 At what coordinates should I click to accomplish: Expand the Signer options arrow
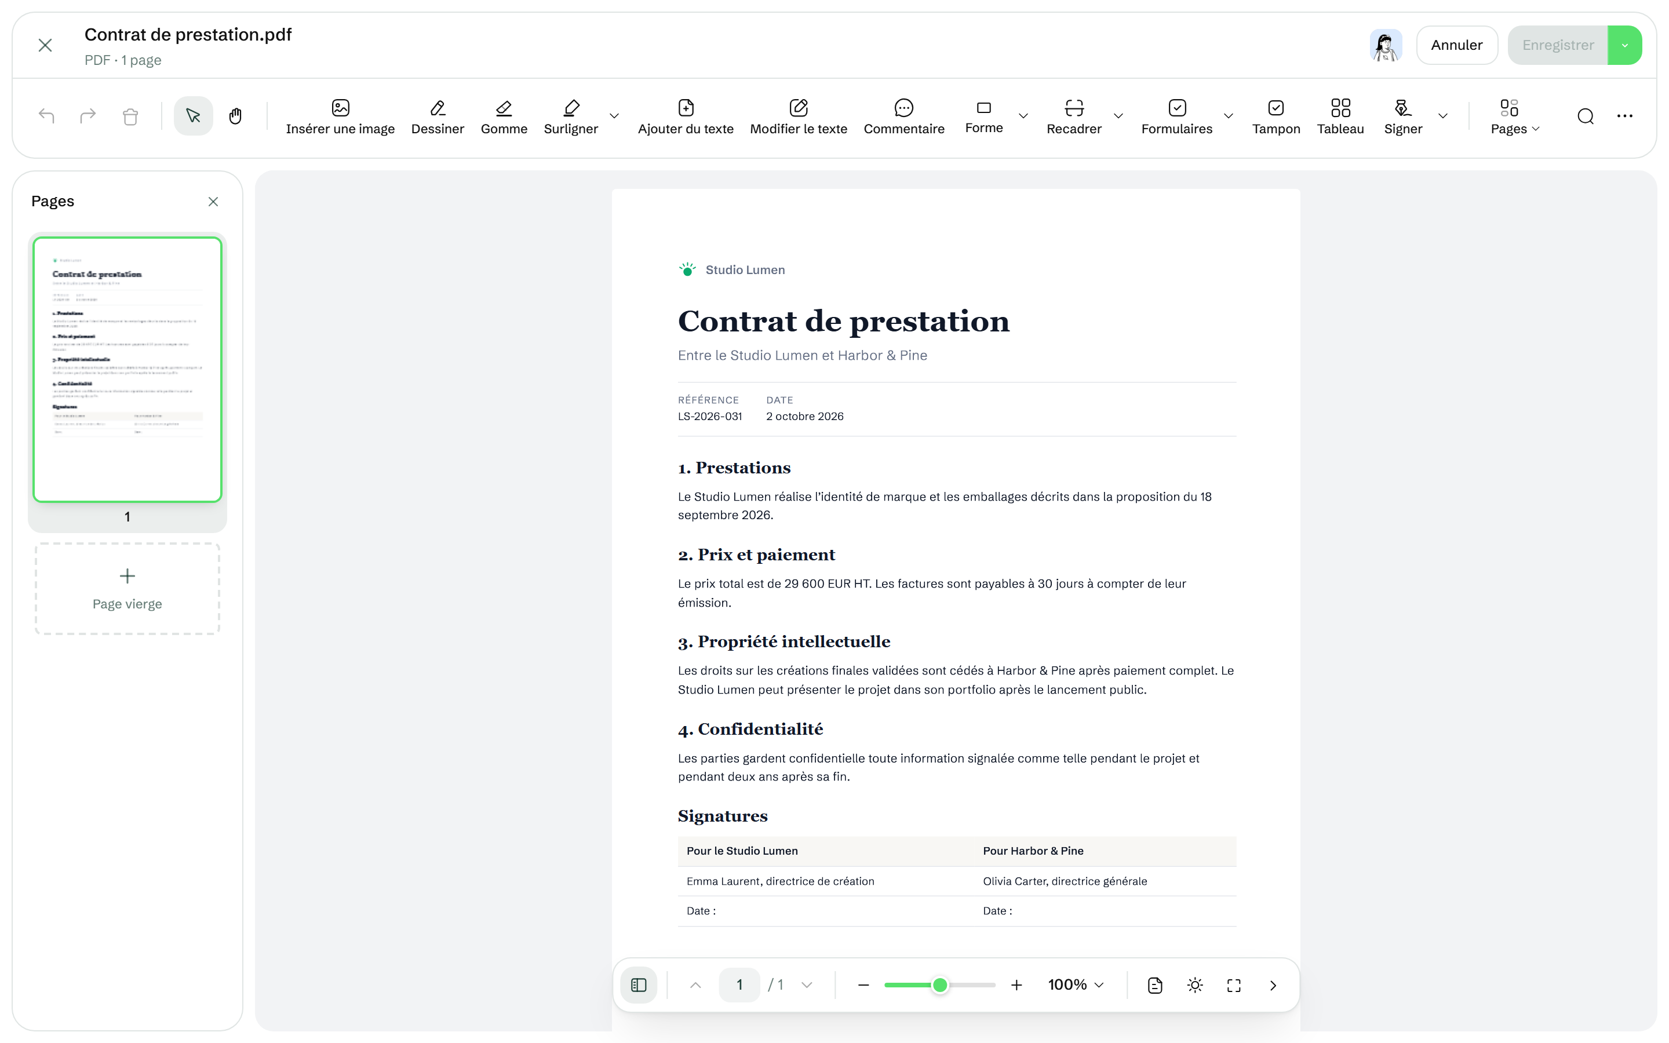pos(1442,116)
